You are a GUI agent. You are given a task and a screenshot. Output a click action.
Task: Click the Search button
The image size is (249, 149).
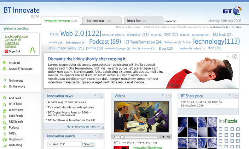click(88, 144)
